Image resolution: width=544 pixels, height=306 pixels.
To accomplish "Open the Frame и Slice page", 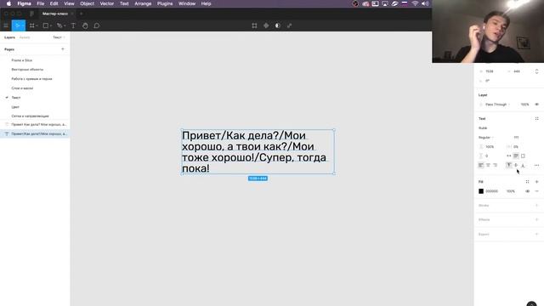I will [21, 60].
